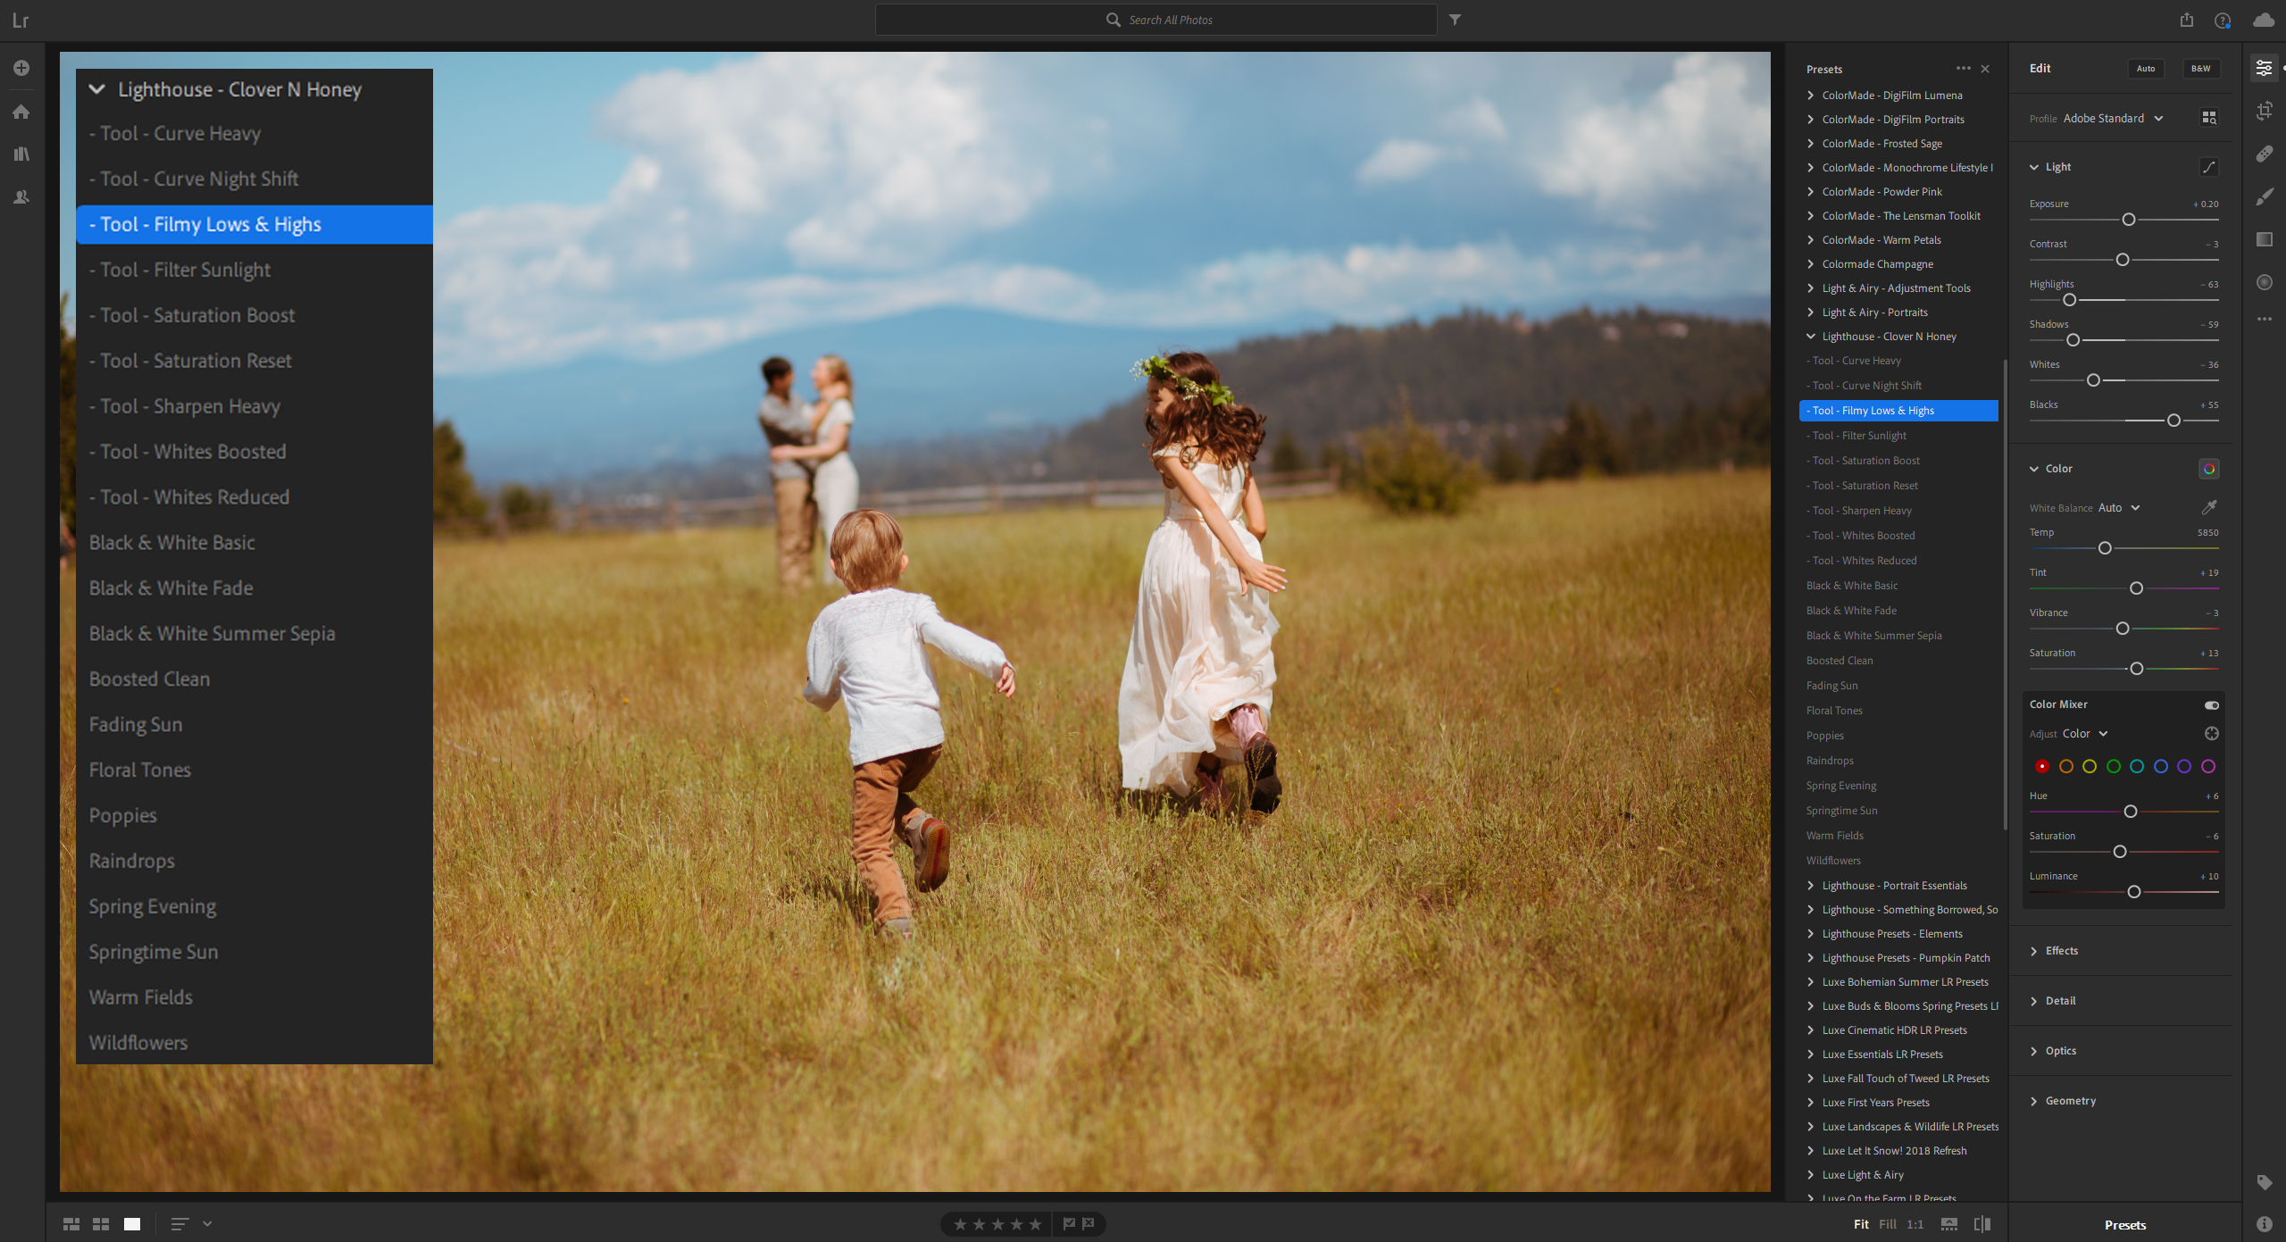Screen dimensions: 2286x1242
Task: Click the Auto edit button
Action: [x=2146, y=69]
